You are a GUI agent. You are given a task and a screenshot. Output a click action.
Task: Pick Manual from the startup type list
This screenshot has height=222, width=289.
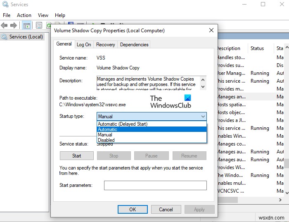(105, 135)
